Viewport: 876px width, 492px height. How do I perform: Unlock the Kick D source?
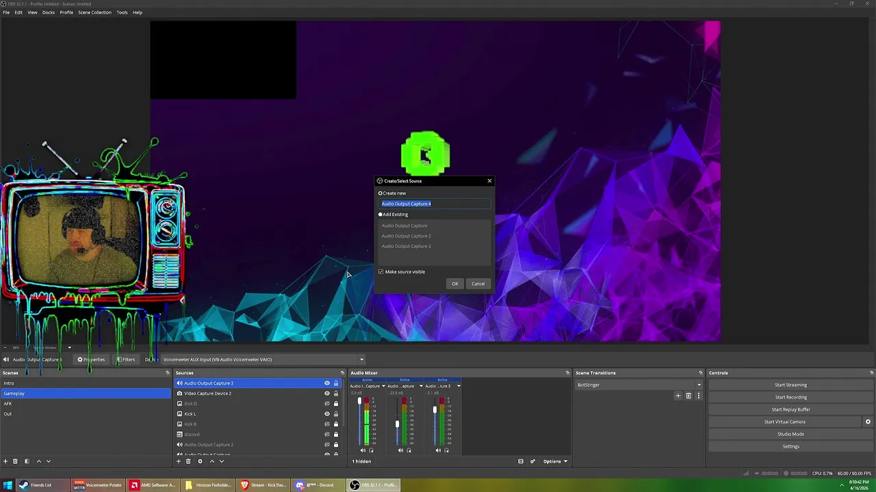335,404
